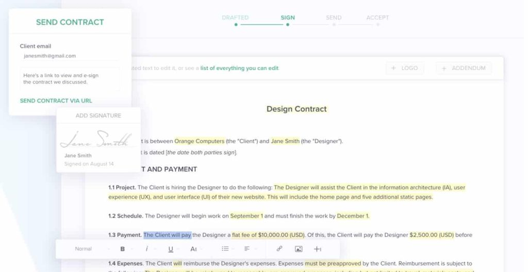Edit the highlighted December 1 end date

(x=353, y=216)
